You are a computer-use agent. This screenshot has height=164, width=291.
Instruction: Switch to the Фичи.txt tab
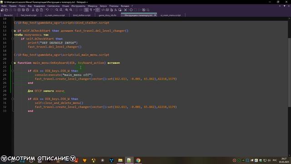point(8,15)
